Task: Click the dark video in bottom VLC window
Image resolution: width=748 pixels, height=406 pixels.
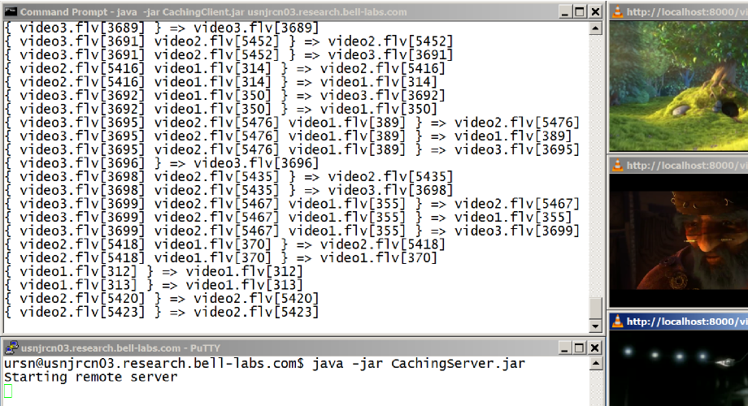Action: click(x=678, y=368)
